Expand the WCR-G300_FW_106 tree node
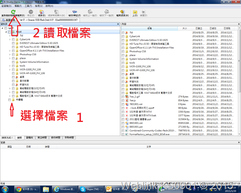 [10, 70]
